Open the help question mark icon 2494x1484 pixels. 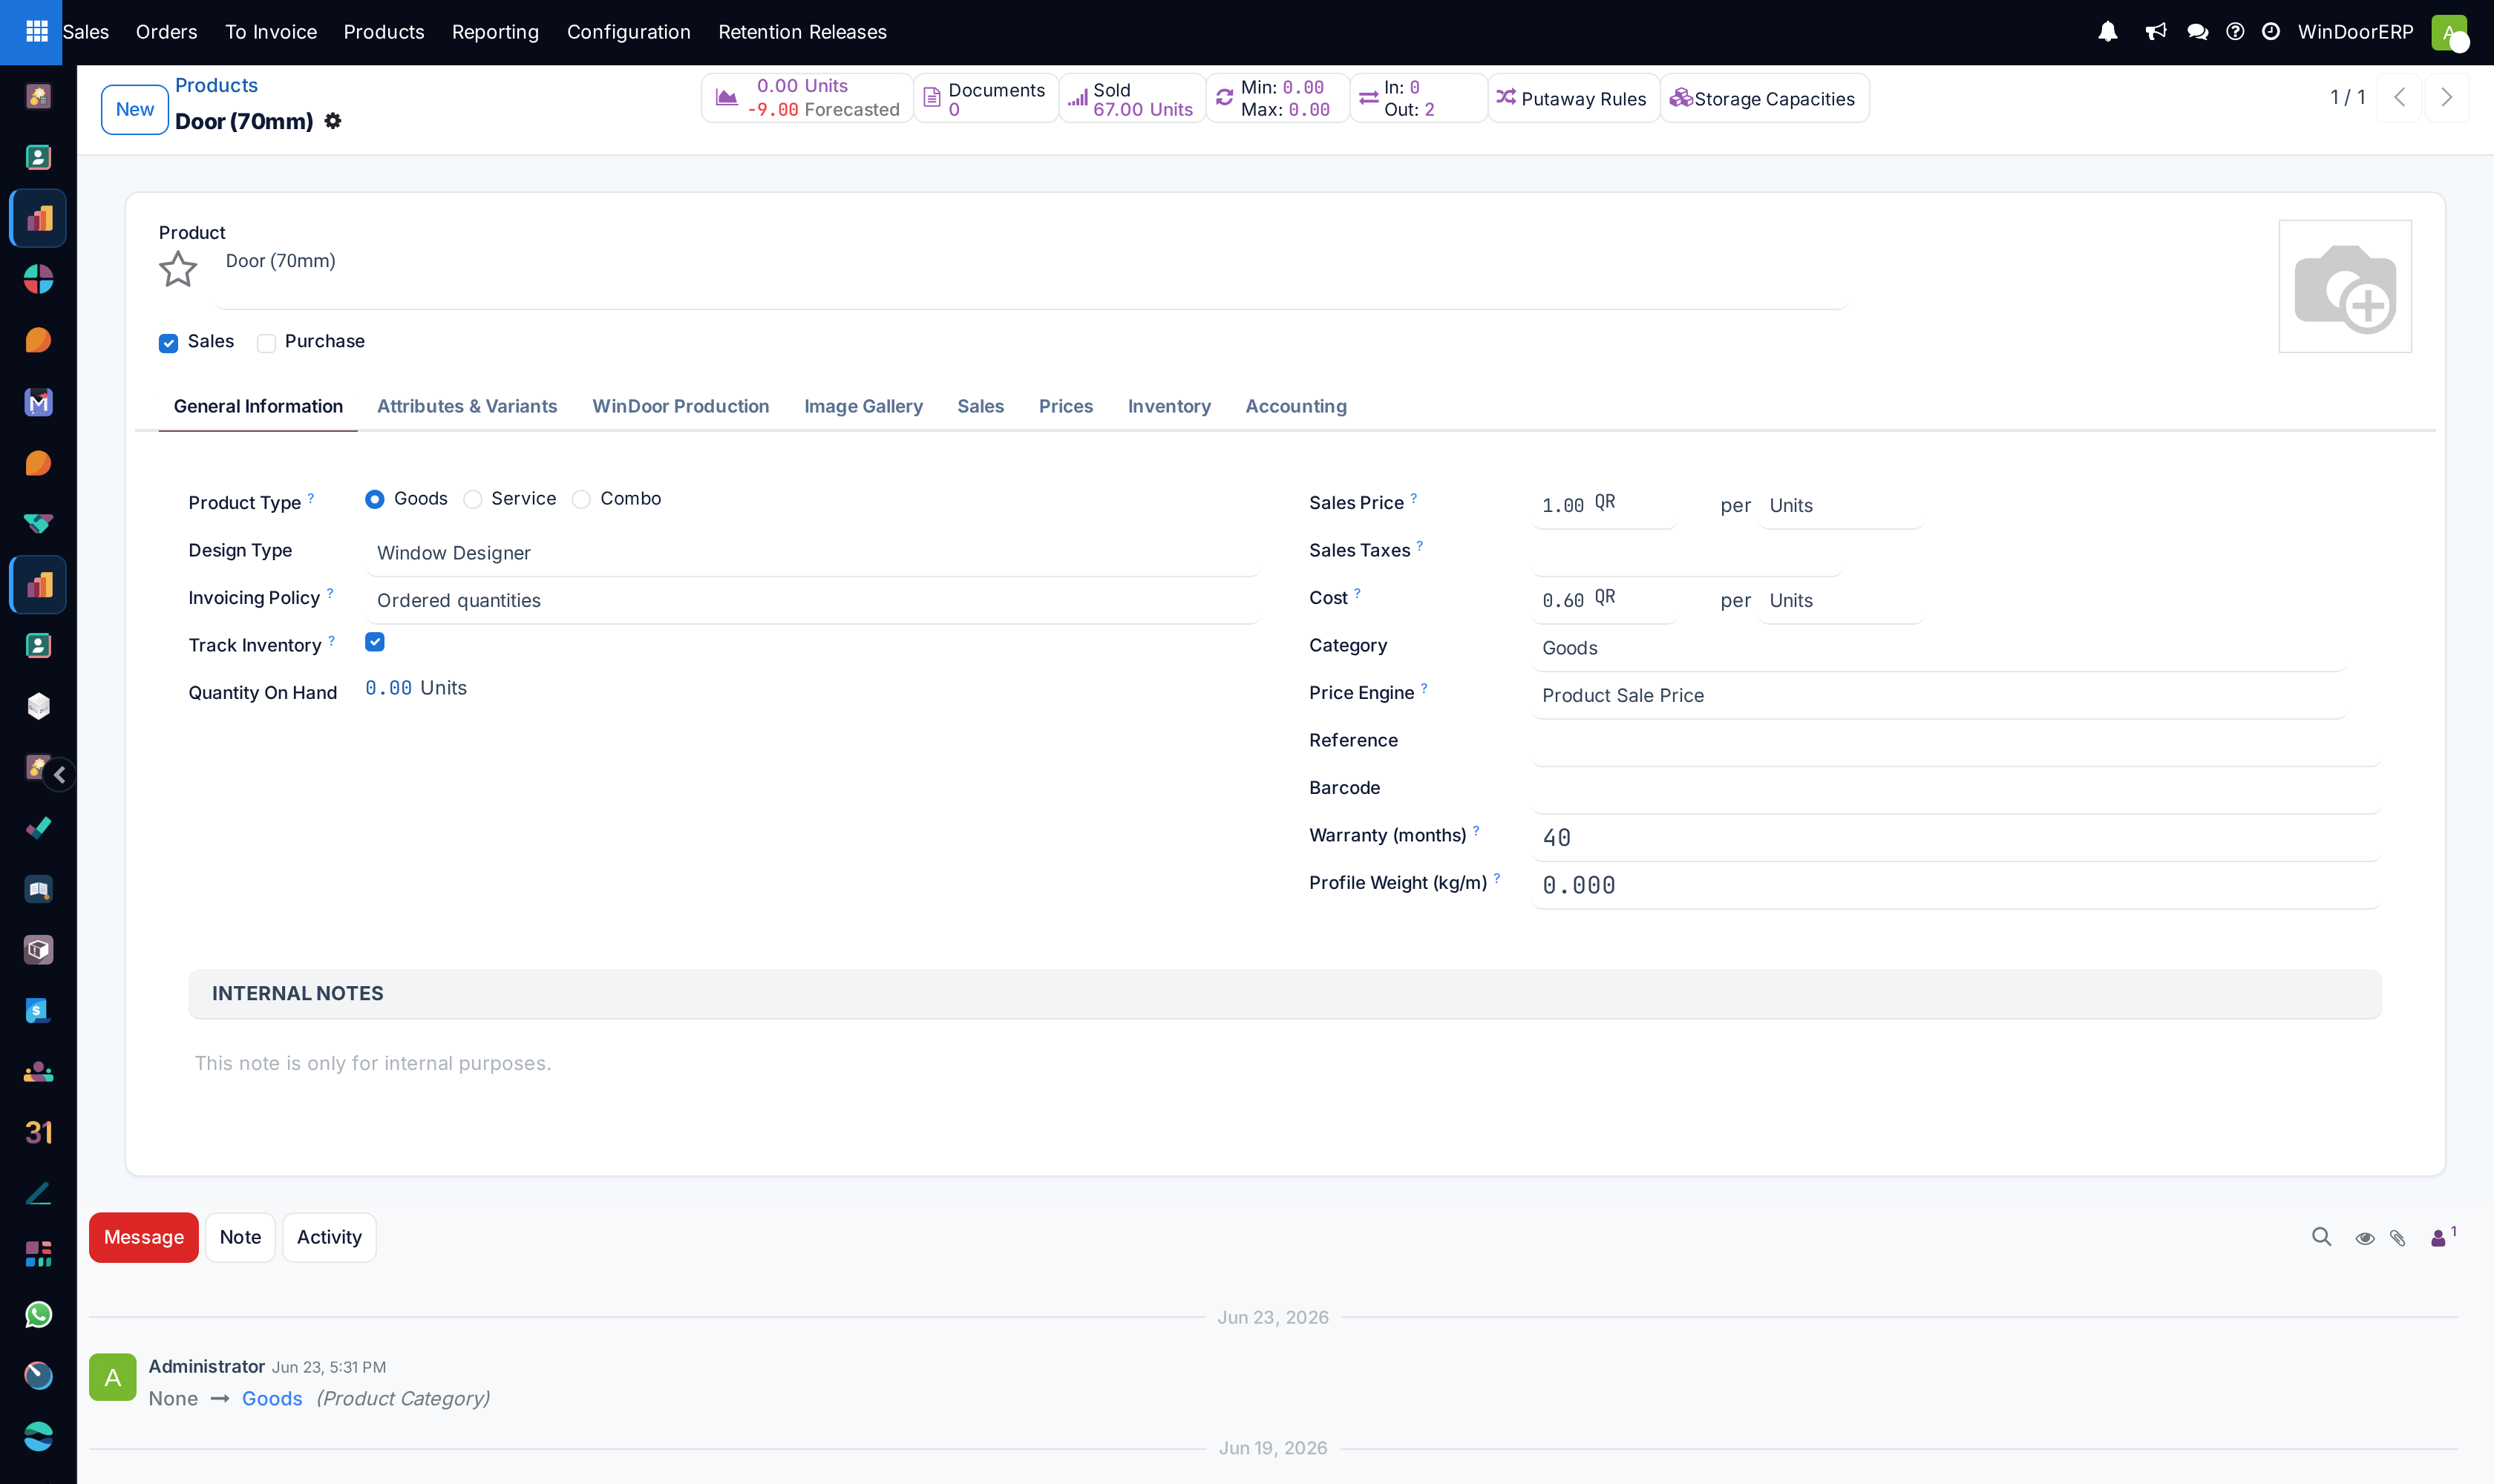(2235, 32)
